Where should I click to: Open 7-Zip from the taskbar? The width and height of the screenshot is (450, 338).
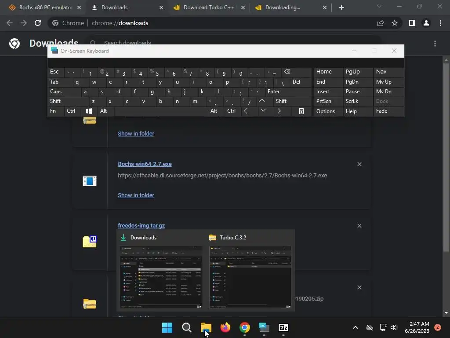click(283, 327)
